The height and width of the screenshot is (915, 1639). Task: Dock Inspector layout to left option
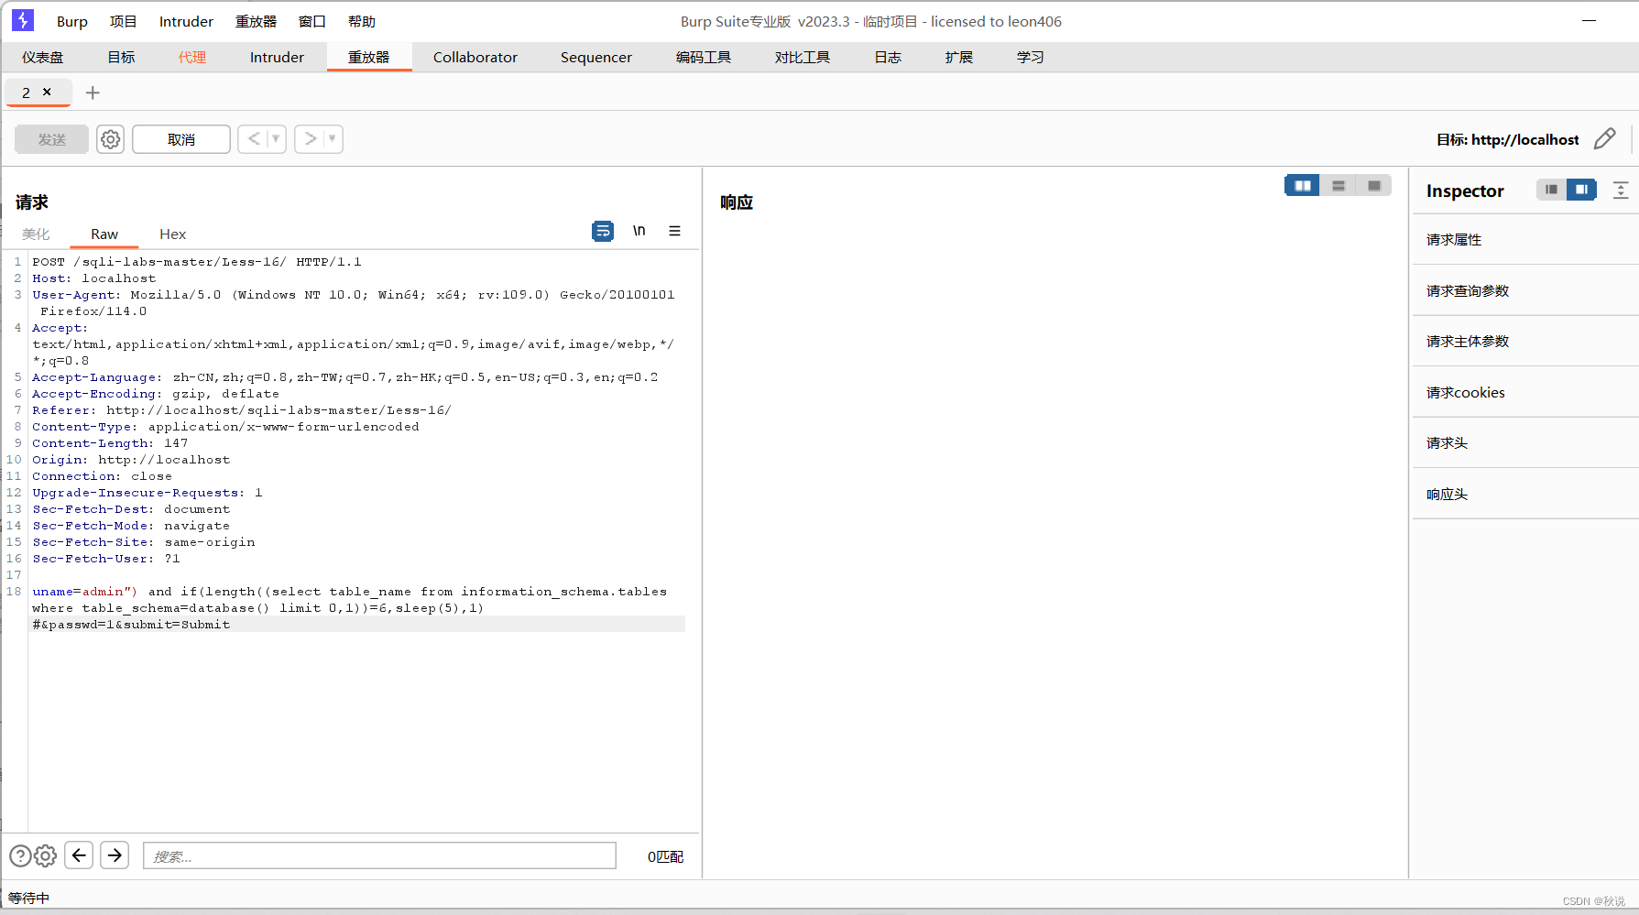point(1551,190)
